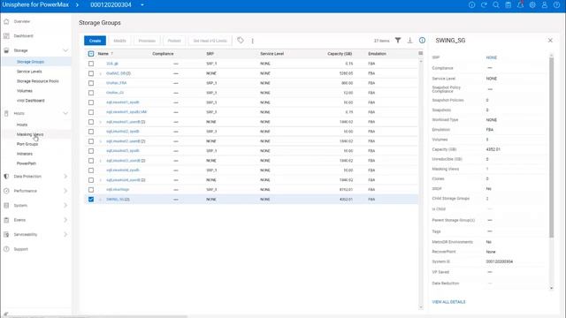566x318 pixels.
Task: Click the Serviceability sidebar icon
Action: pos(6,234)
